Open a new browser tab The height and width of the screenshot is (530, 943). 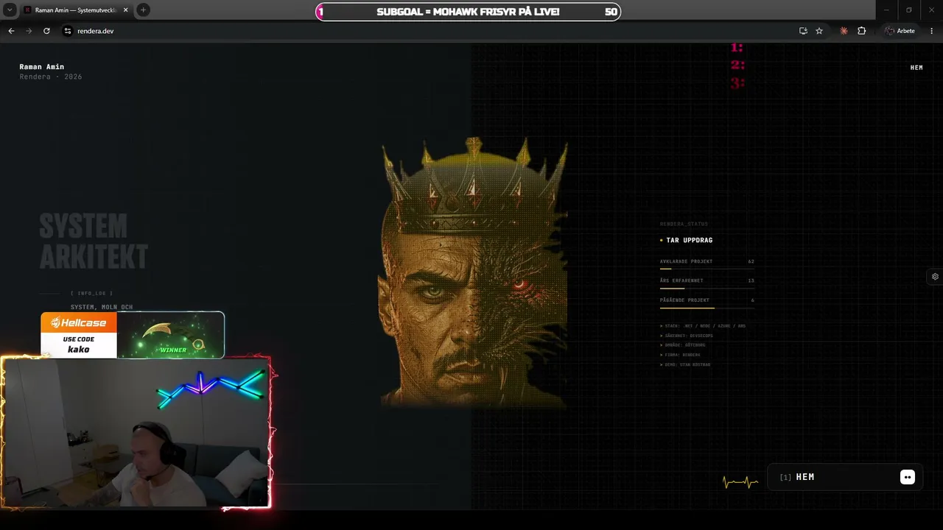[x=143, y=10]
